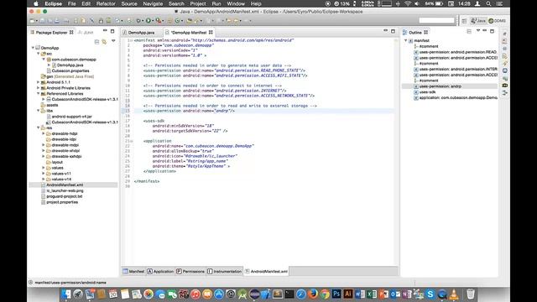
Task: Toggle Link with Editor in Package Explorer
Action: click(104, 41)
